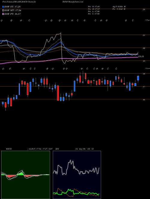The image size is (150, 199).
Task: Open the green MACD histogram chart
Action: coord(25,175)
